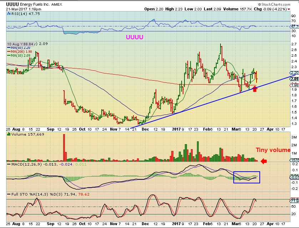
Task: Click the MACD -0.2 axis label
Action: coord(294,188)
